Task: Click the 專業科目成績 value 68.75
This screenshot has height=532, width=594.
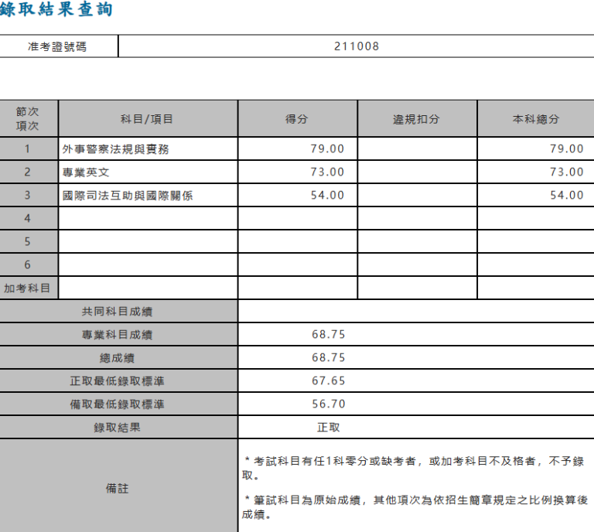Action: 329,334
